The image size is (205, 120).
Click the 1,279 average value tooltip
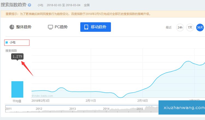17,56
